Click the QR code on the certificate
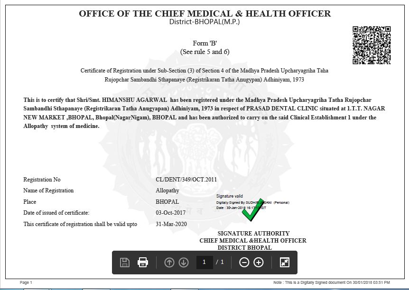 [372, 45]
